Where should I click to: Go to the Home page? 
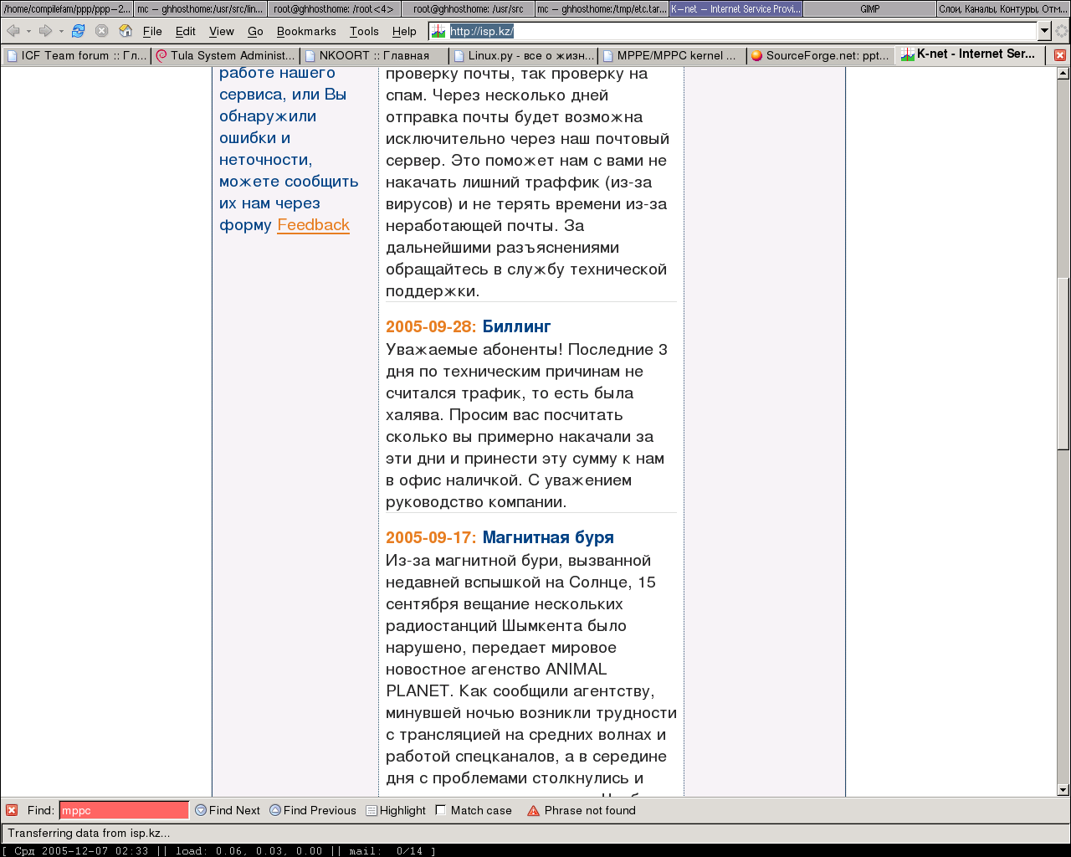[126, 31]
